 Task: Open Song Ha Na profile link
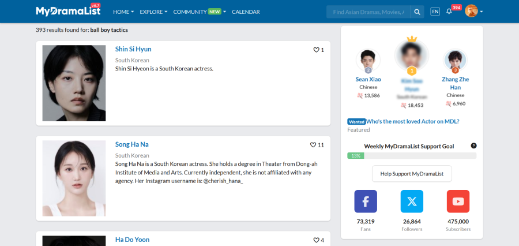coord(131,144)
